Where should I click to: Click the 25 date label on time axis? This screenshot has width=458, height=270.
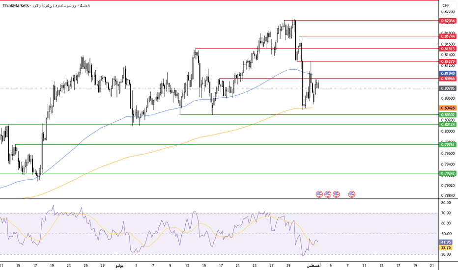pyautogui.click(x=86, y=266)
